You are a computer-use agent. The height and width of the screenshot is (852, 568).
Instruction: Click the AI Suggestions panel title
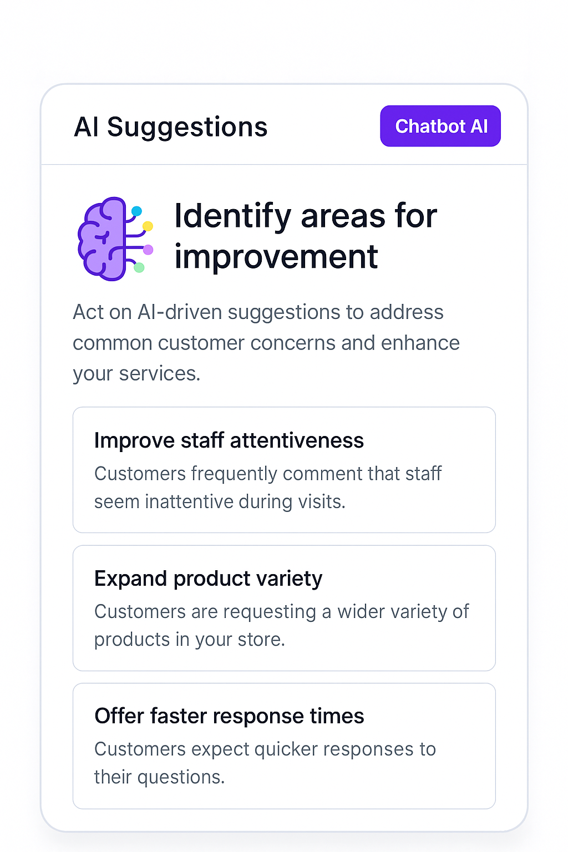click(171, 127)
